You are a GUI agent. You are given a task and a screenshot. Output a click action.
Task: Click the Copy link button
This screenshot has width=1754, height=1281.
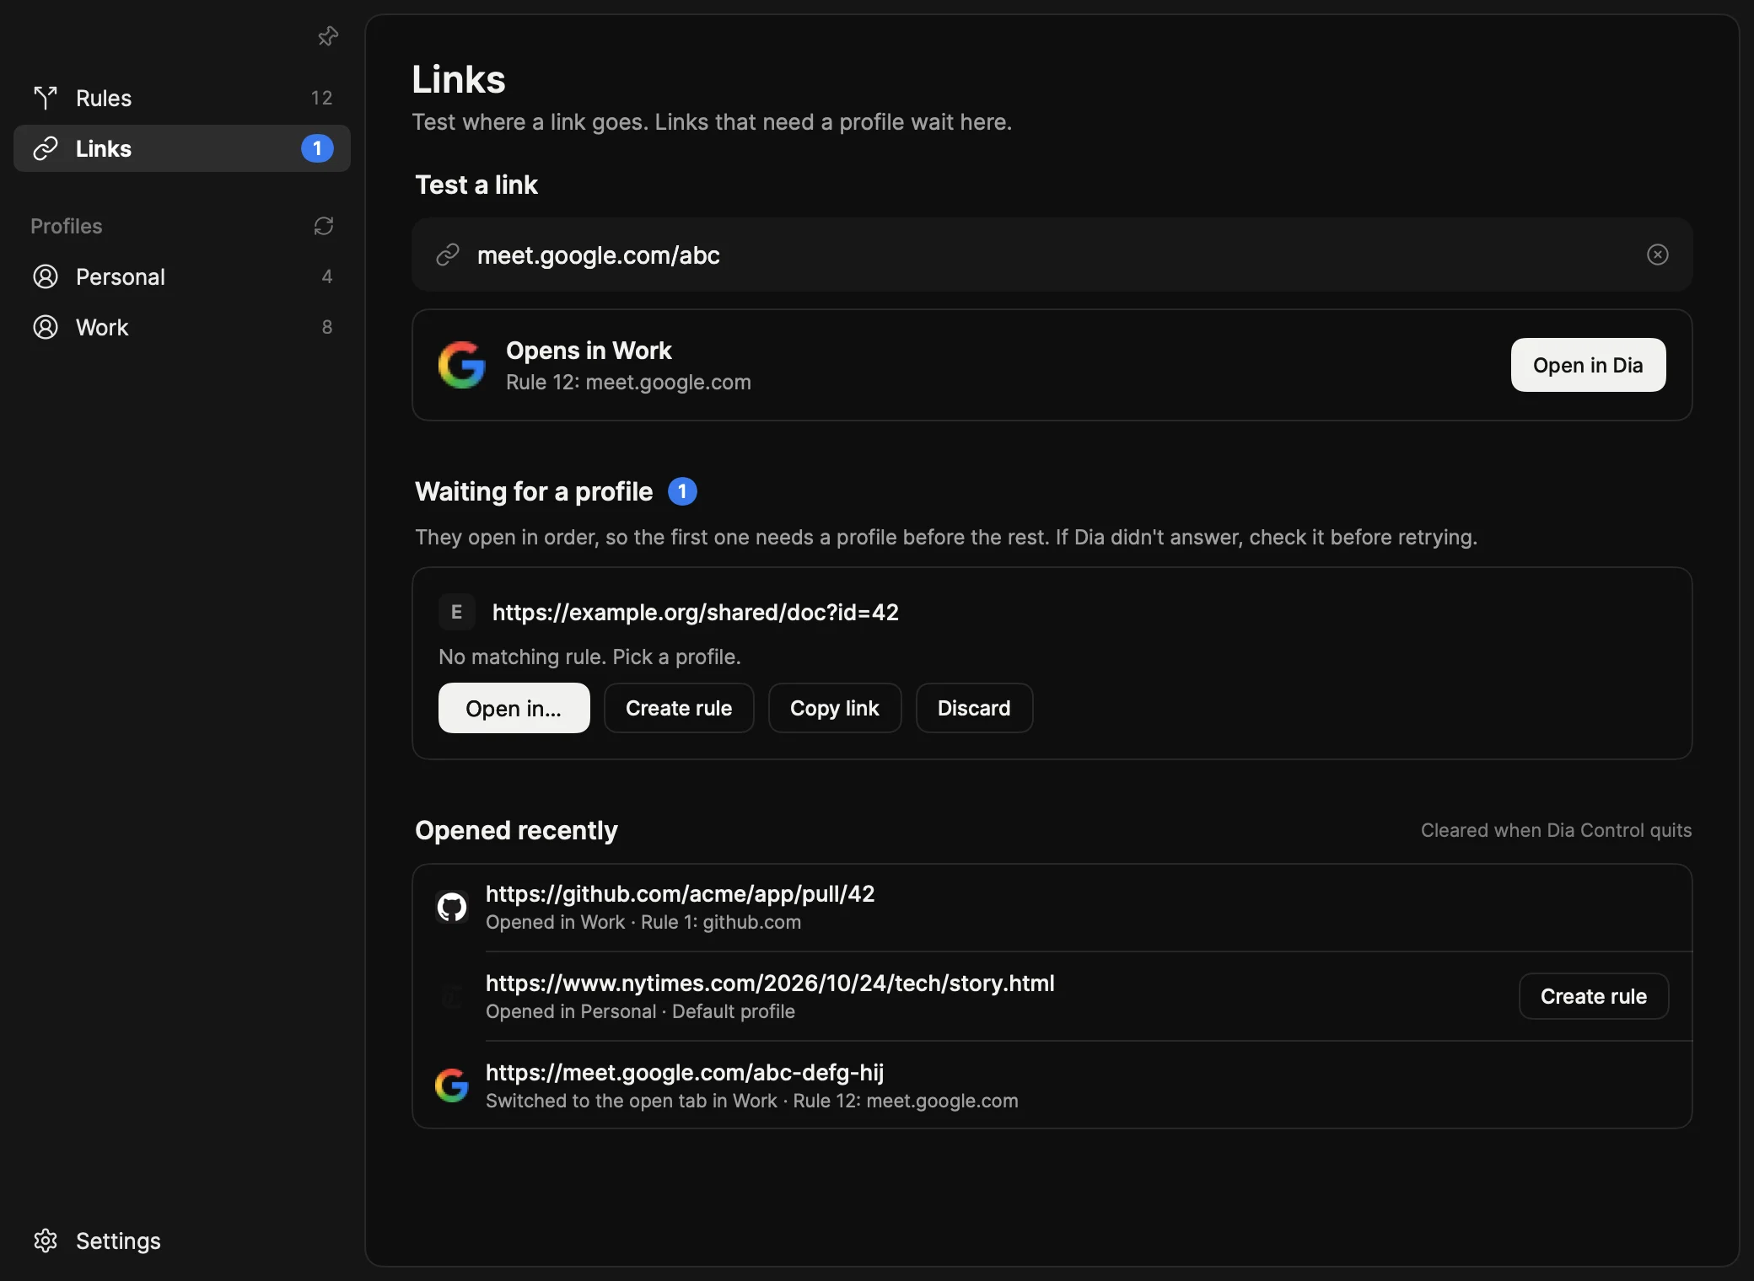[835, 708]
